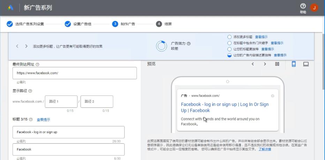Edit headline 'Facebook - log in or sign up'
This screenshot has width=325, height=160.
(69, 132)
